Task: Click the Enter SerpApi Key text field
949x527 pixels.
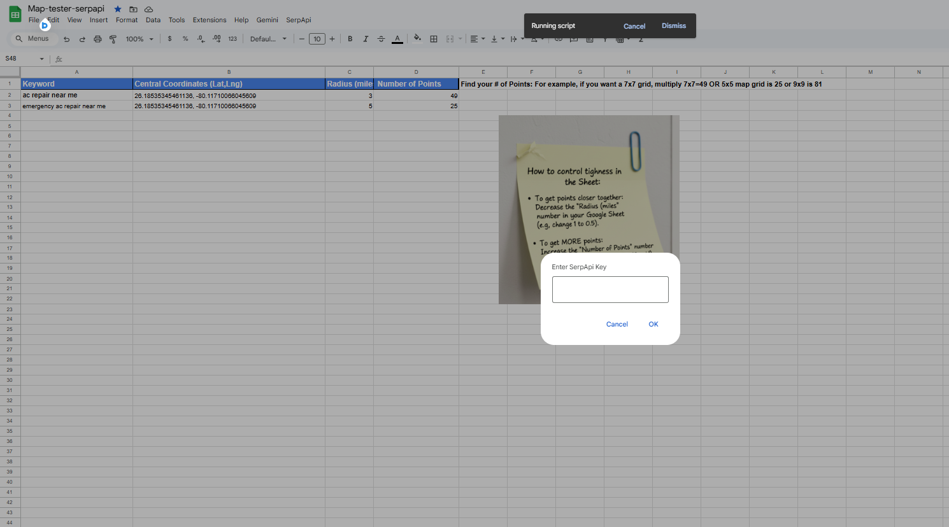Action: tap(610, 290)
